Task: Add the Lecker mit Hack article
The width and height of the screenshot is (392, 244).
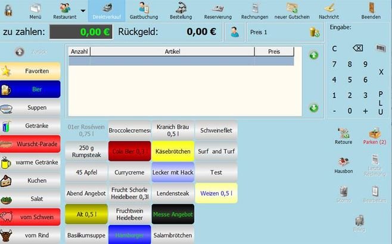Action: coord(173,172)
